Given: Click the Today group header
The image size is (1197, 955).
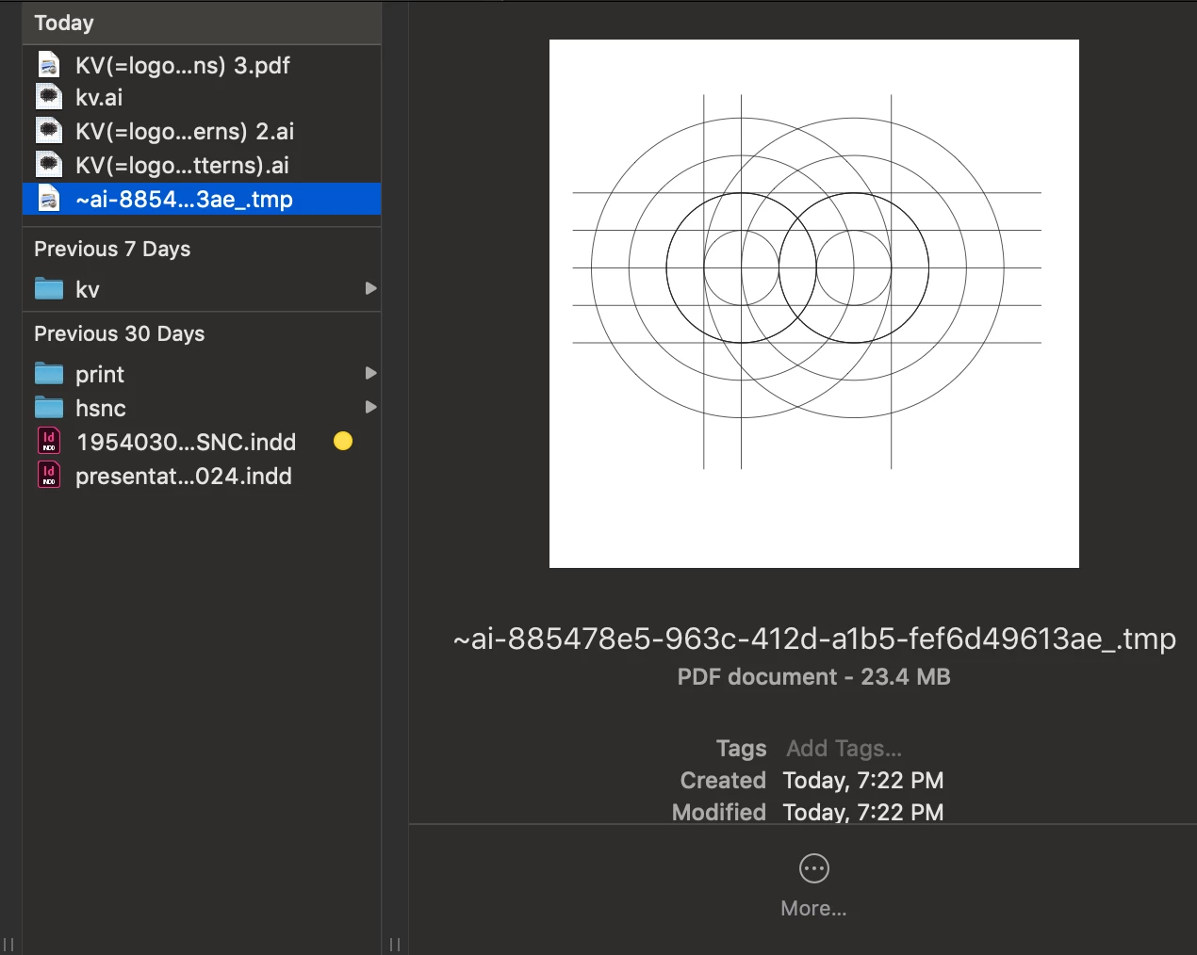Looking at the screenshot, I should click(64, 23).
